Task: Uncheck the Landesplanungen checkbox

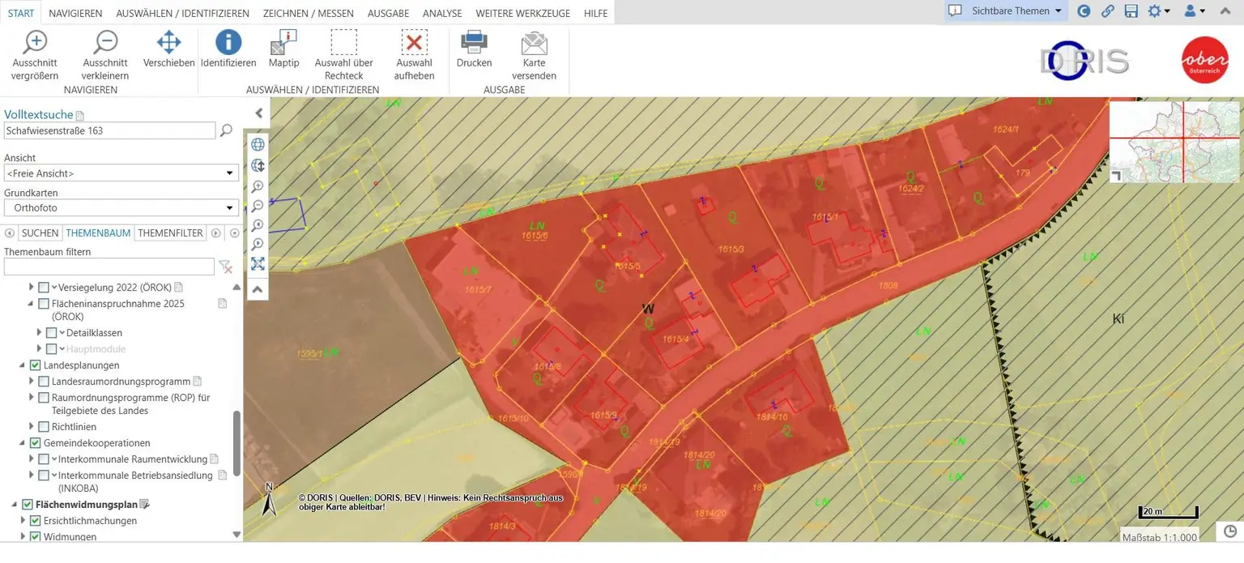Action: point(35,365)
